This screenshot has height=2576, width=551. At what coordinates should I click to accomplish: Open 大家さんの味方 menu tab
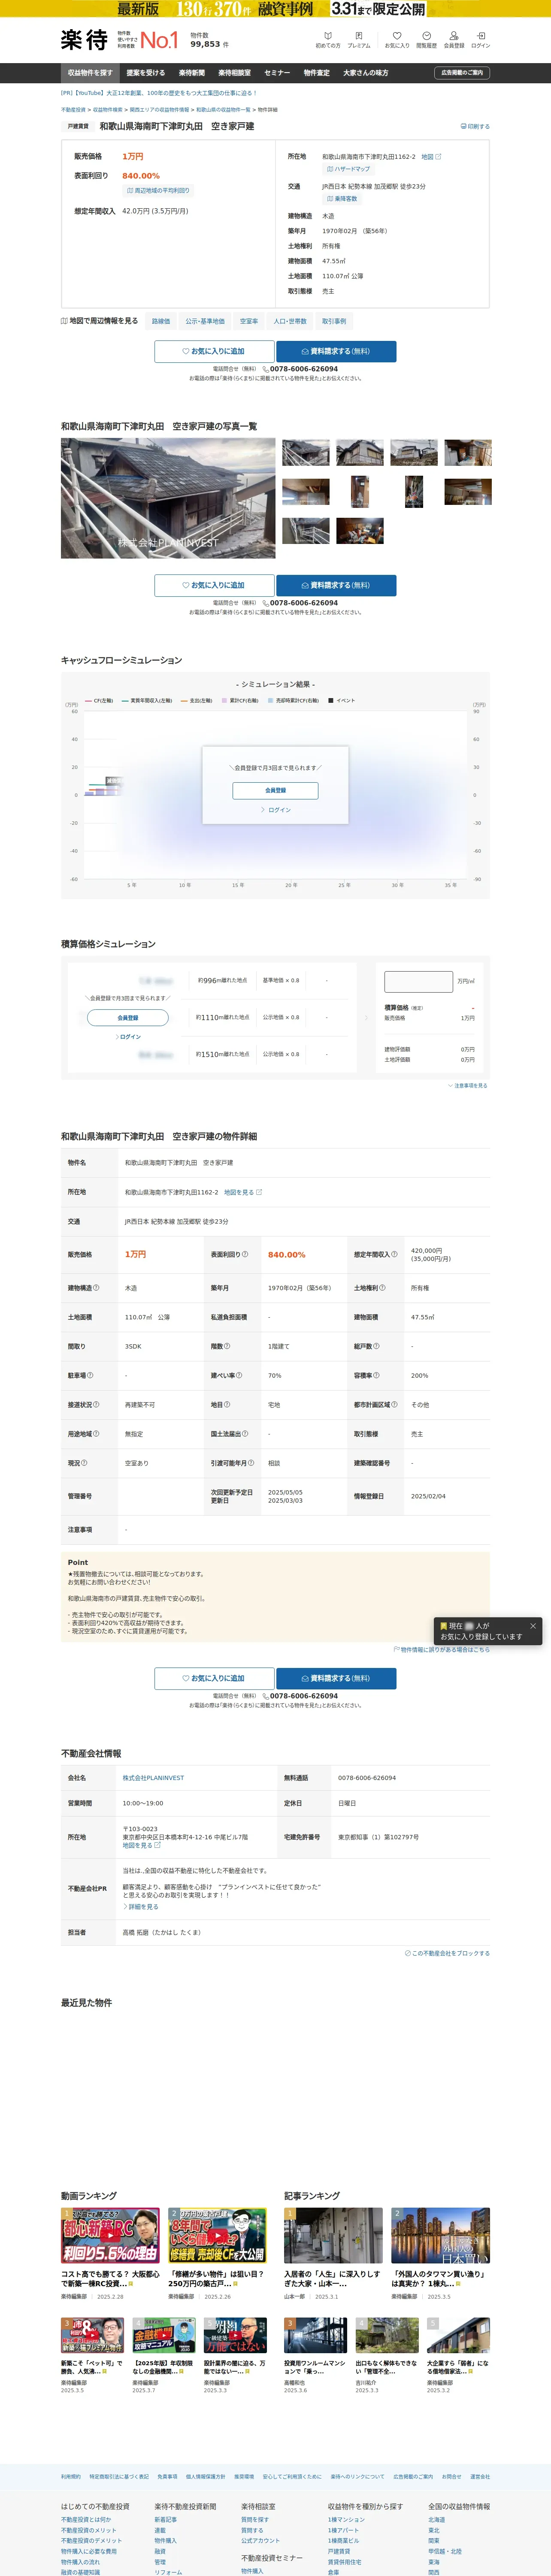click(366, 73)
